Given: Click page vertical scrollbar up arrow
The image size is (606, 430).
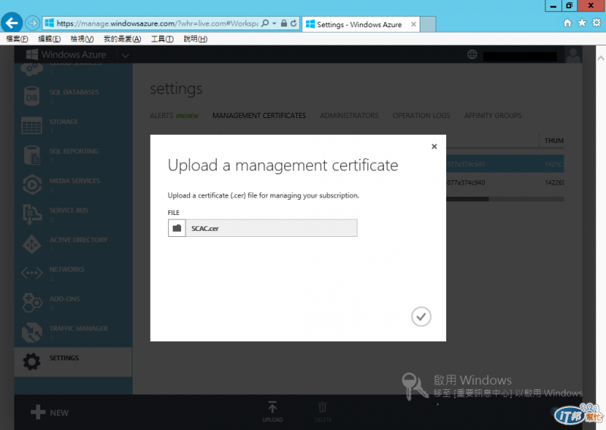Looking at the screenshot, I should [x=601, y=58].
